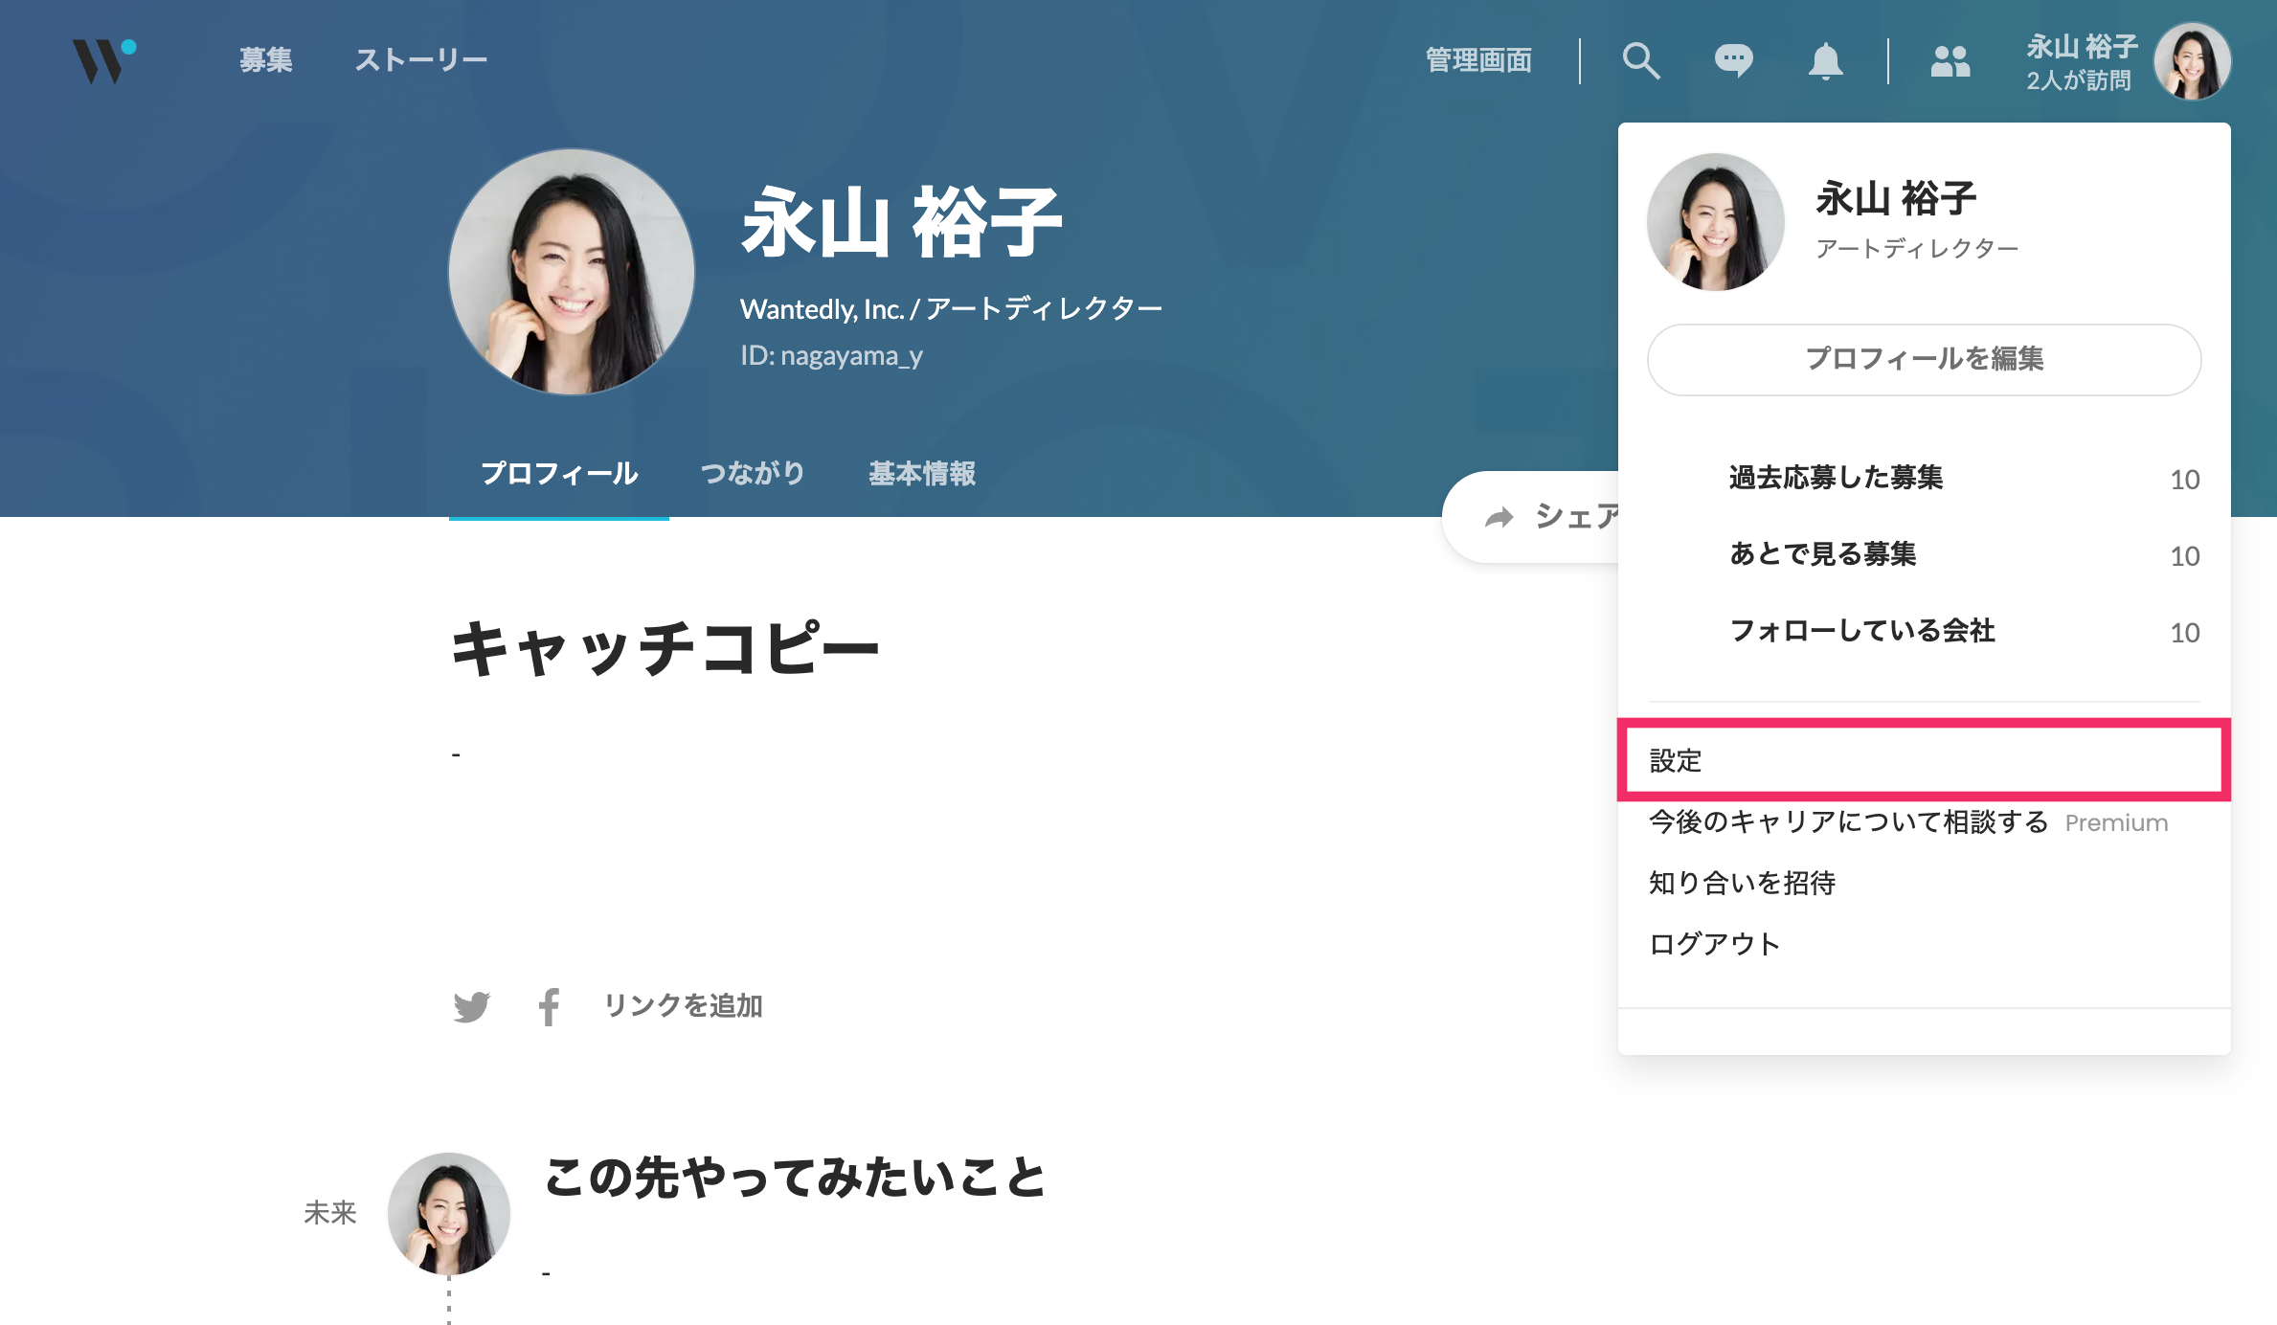Open the search magnifier icon
2277x1325 pixels.
click(x=1640, y=60)
